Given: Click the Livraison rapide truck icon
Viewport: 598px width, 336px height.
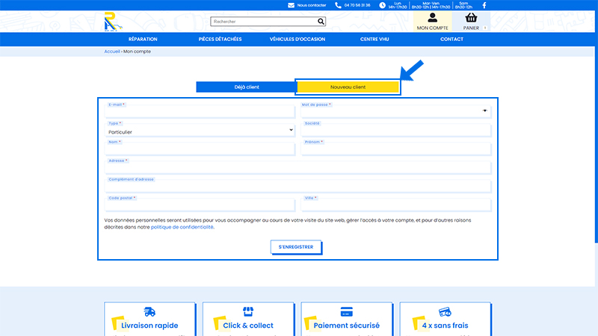Looking at the screenshot, I should [149, 312].
